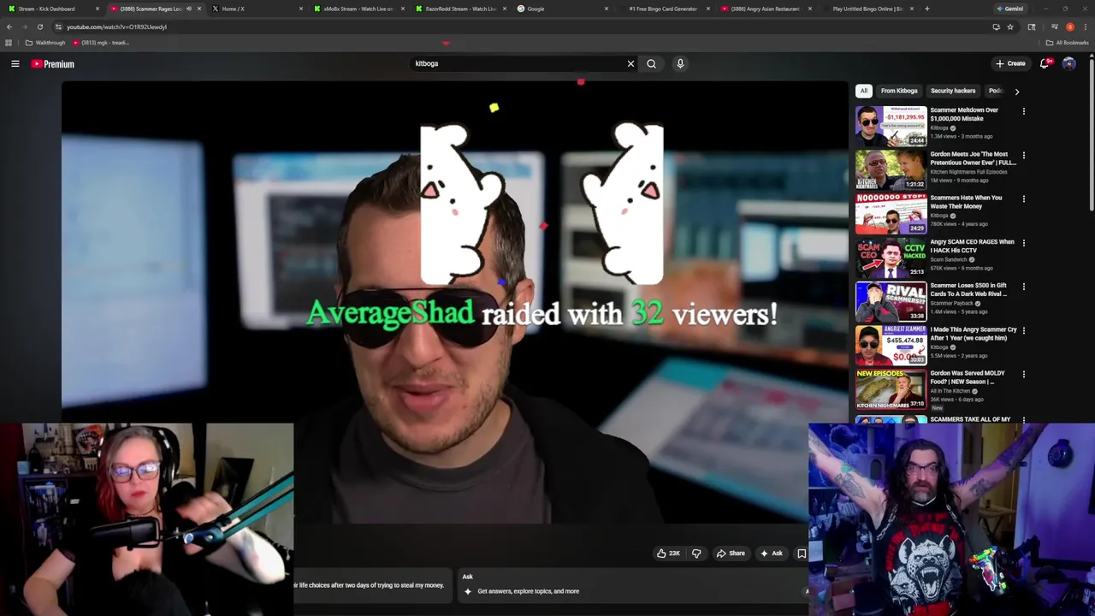
Task: Mute the Scammer Rages tab audio icon
Action: [188, 9]
